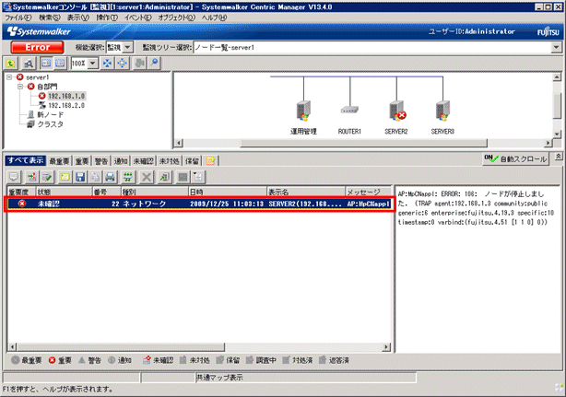This screenshot has height=397, width=566.
Task: Open the 100% zoom dropdown
Action: pyautogui.click(x=93, y=64)
